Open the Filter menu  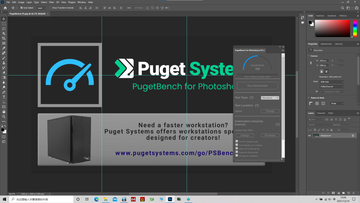point(51,2)
